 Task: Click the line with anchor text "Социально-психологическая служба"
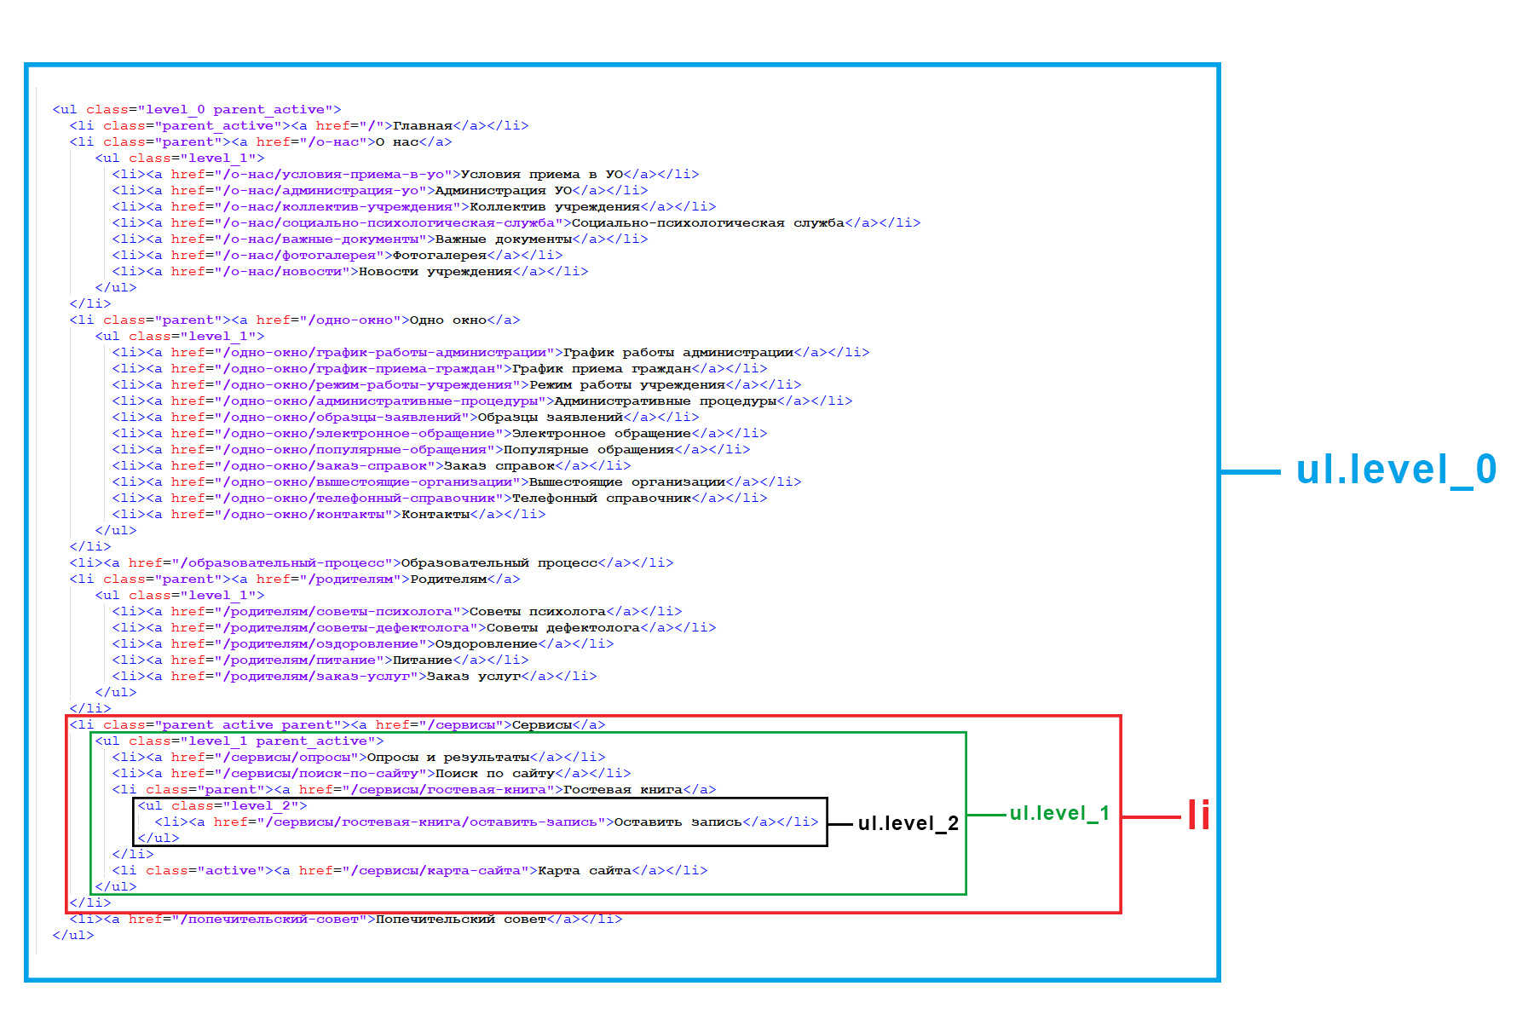pos(516,223)
